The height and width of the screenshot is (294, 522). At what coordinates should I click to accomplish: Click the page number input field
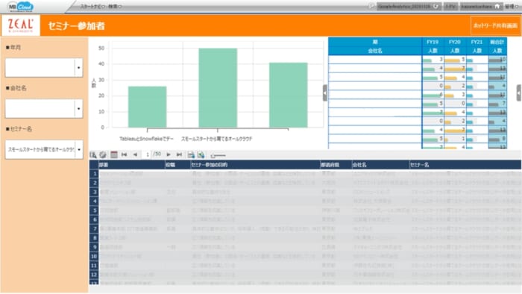pyautogui.click(x=147, y=154)
